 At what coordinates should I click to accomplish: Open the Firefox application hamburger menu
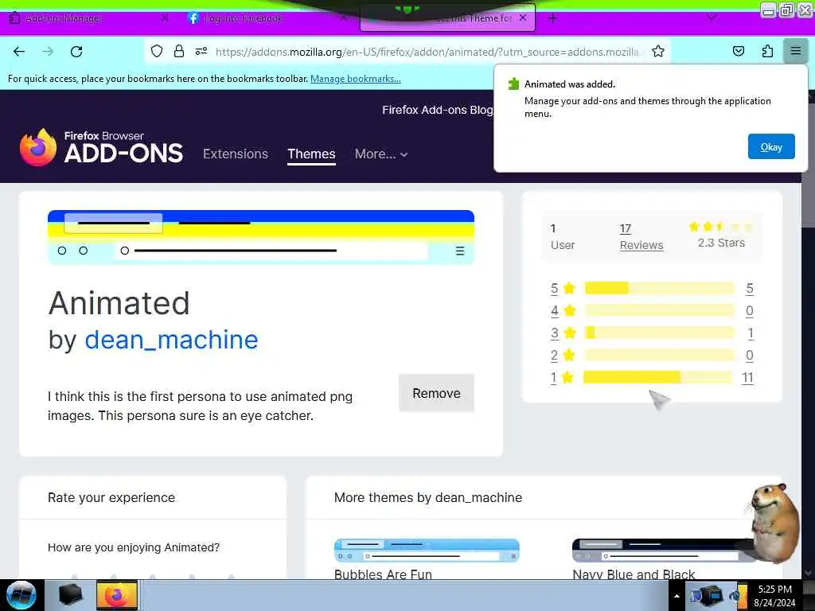pyautogui.click(x=795, y=51)
